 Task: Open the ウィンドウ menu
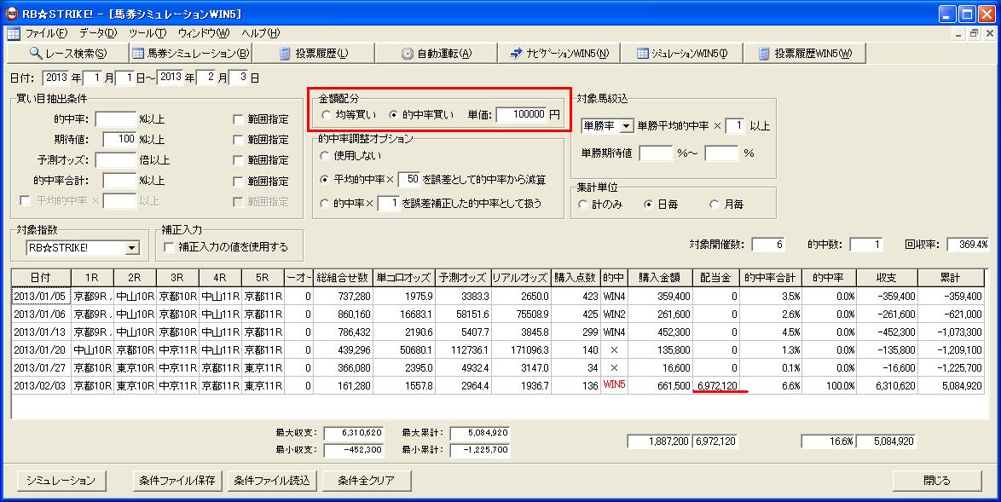point(203,33)
